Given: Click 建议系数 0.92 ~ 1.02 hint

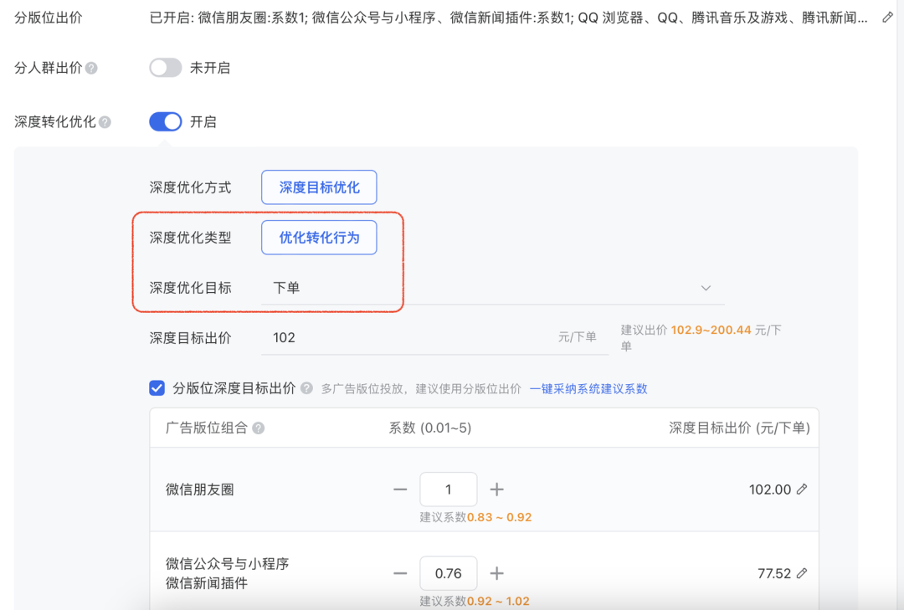Looking at the screenshot, I should pyautogui.click(x=475, y=602).
